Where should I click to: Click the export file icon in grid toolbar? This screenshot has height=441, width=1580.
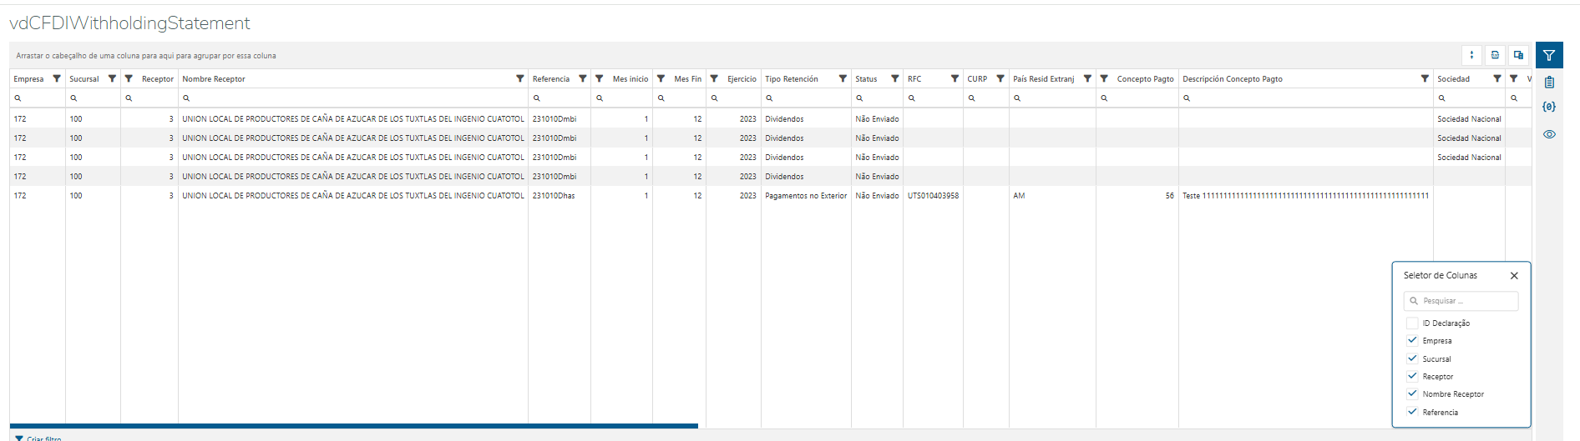point(1495,55)
